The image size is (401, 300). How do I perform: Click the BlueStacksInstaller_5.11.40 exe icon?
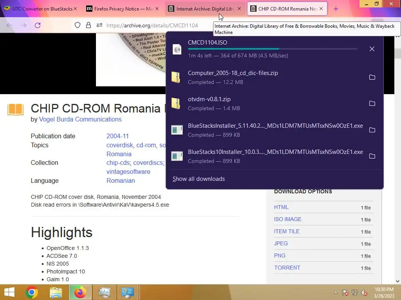[177, 130]
